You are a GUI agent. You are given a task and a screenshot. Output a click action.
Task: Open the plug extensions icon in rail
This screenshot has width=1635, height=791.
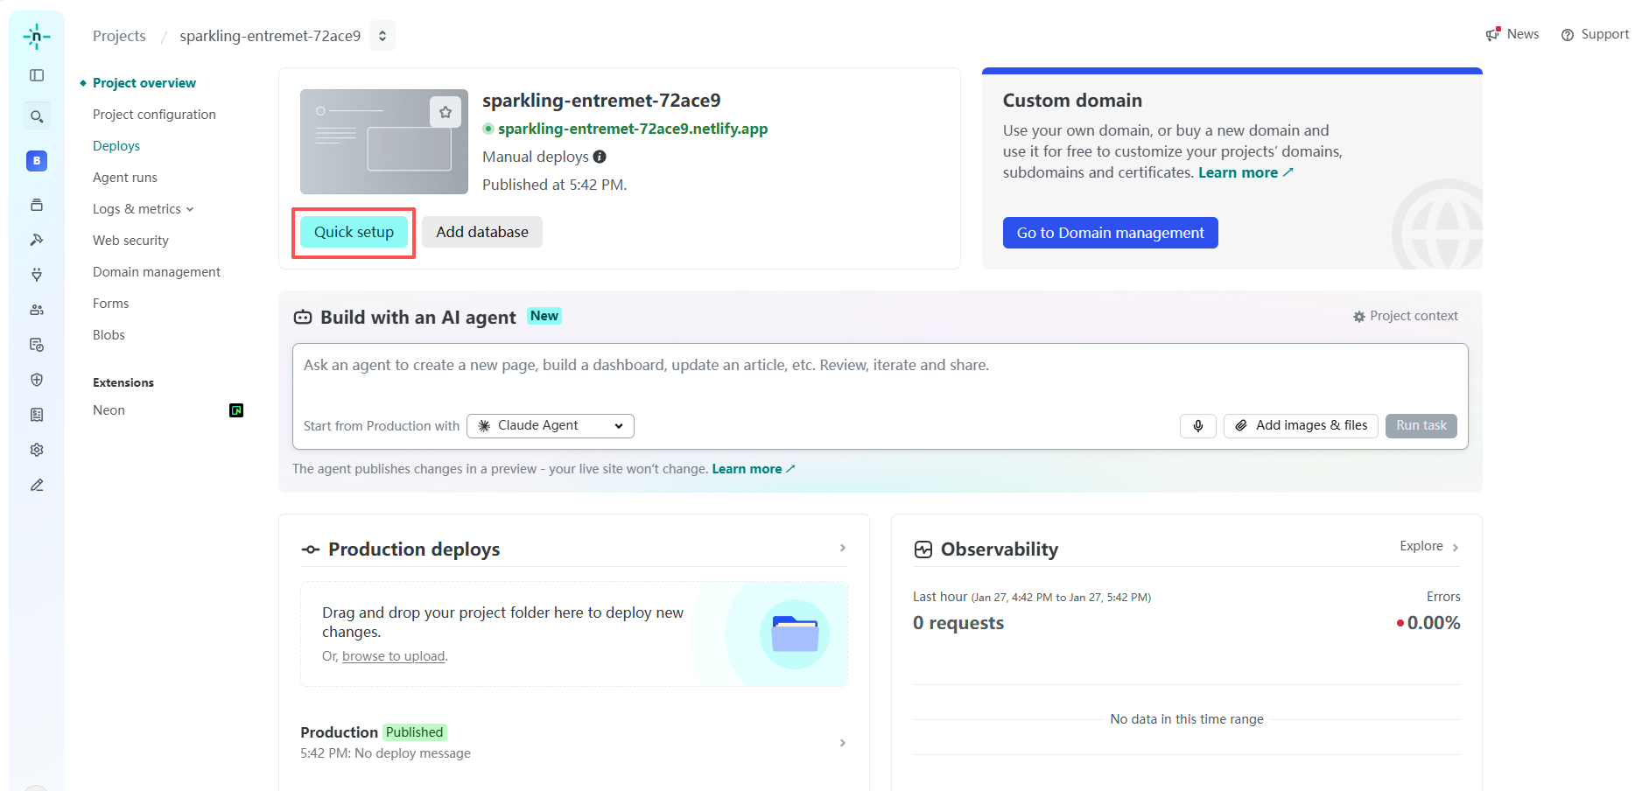pyautogui.click(x=37, y=275)
